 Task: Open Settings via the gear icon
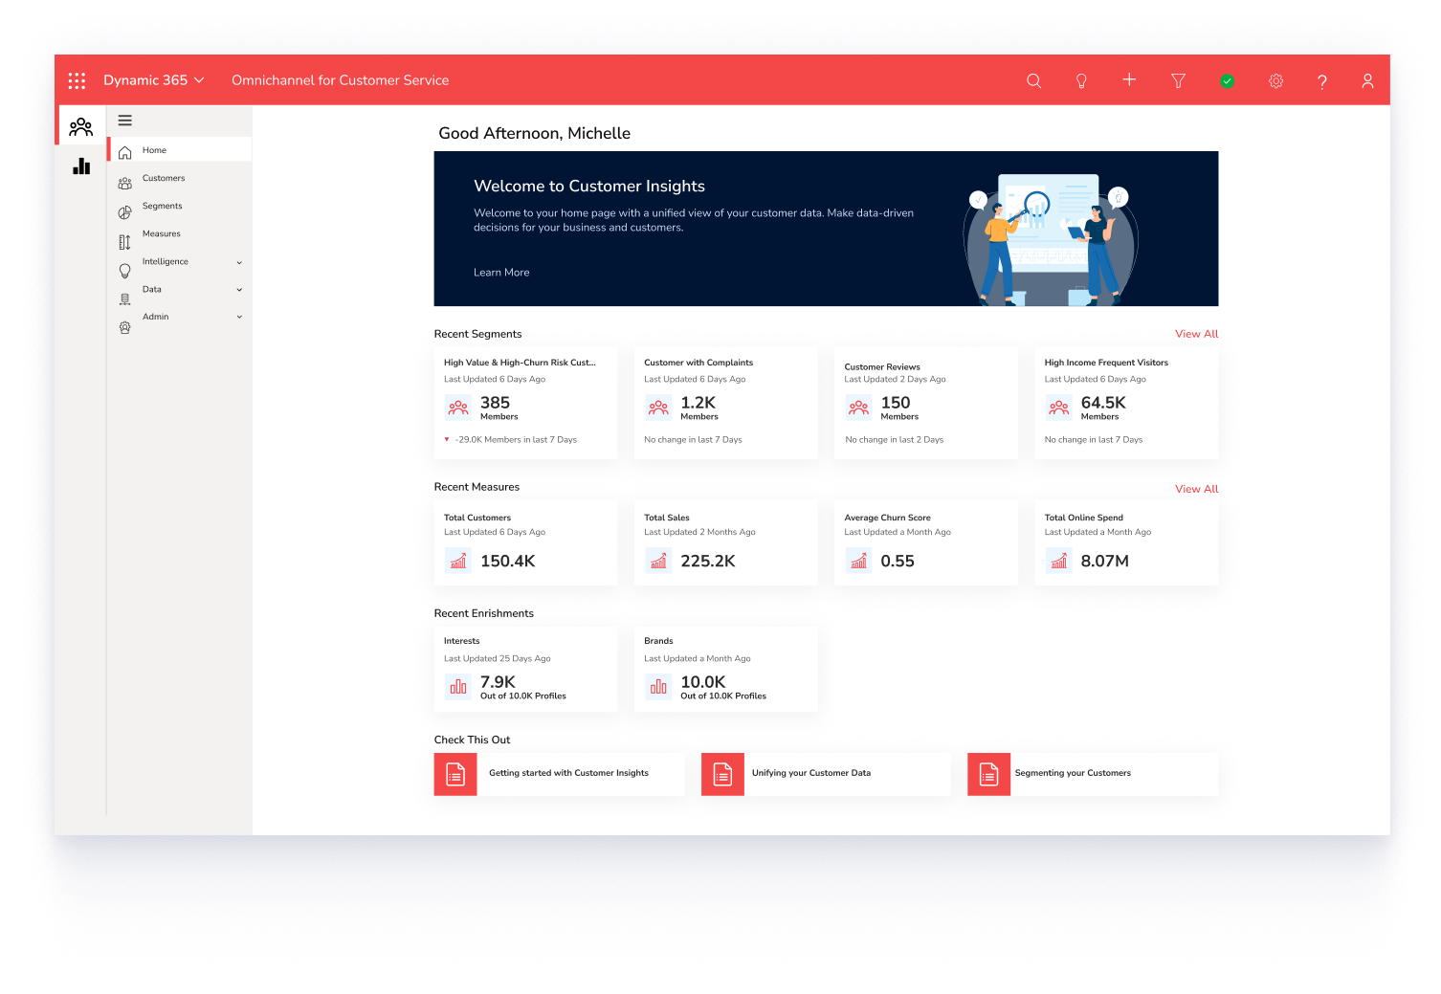(x=1275, y=80)
